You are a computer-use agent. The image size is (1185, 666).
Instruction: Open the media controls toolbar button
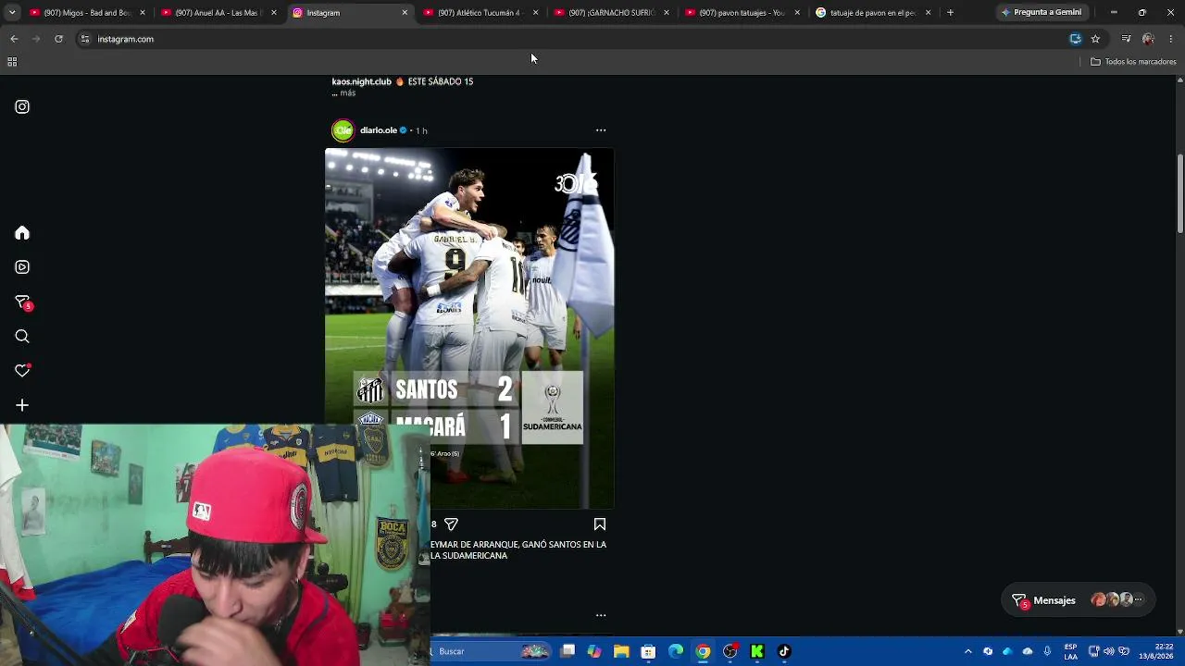point(1126,39)
